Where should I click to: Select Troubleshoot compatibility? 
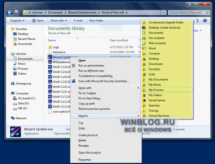tap(95, 76)
